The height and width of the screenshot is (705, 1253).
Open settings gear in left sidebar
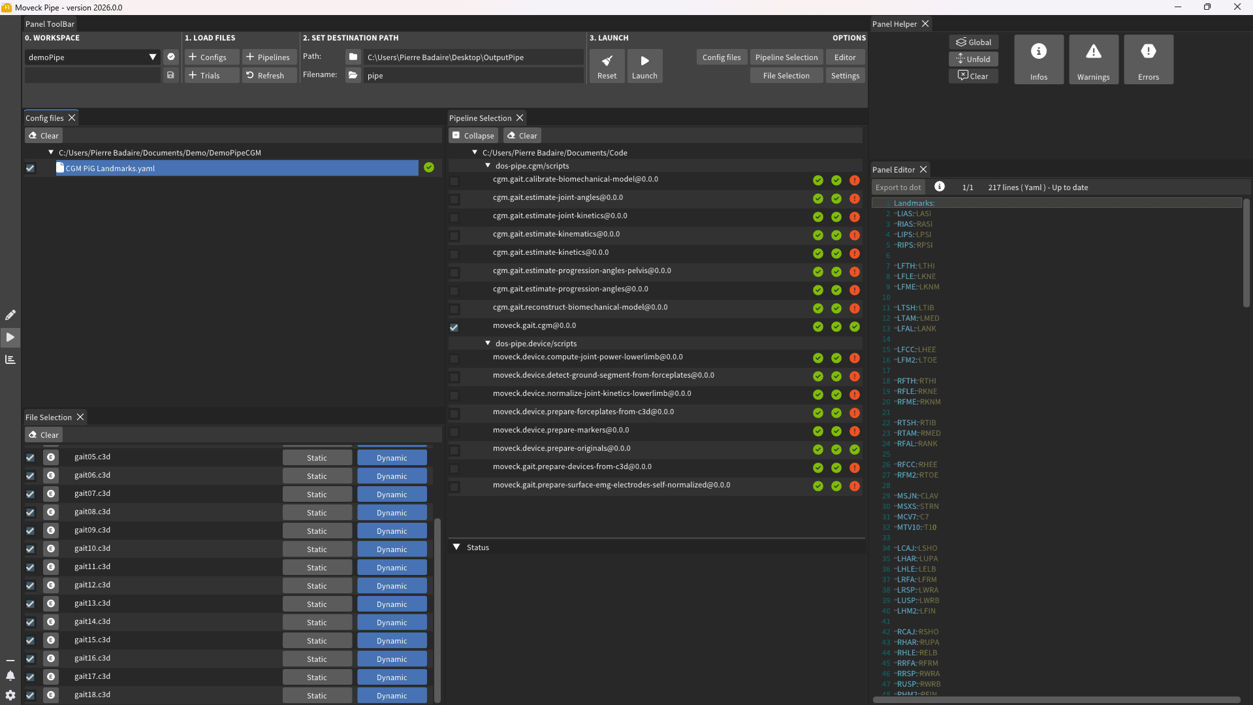pos(10,695)
